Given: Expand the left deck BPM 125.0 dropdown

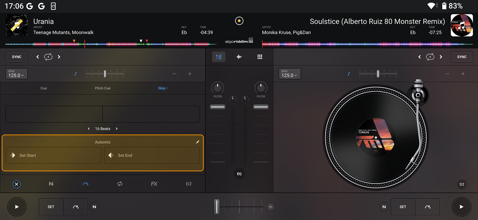Looking at the screenshot, I should point(16,74).
